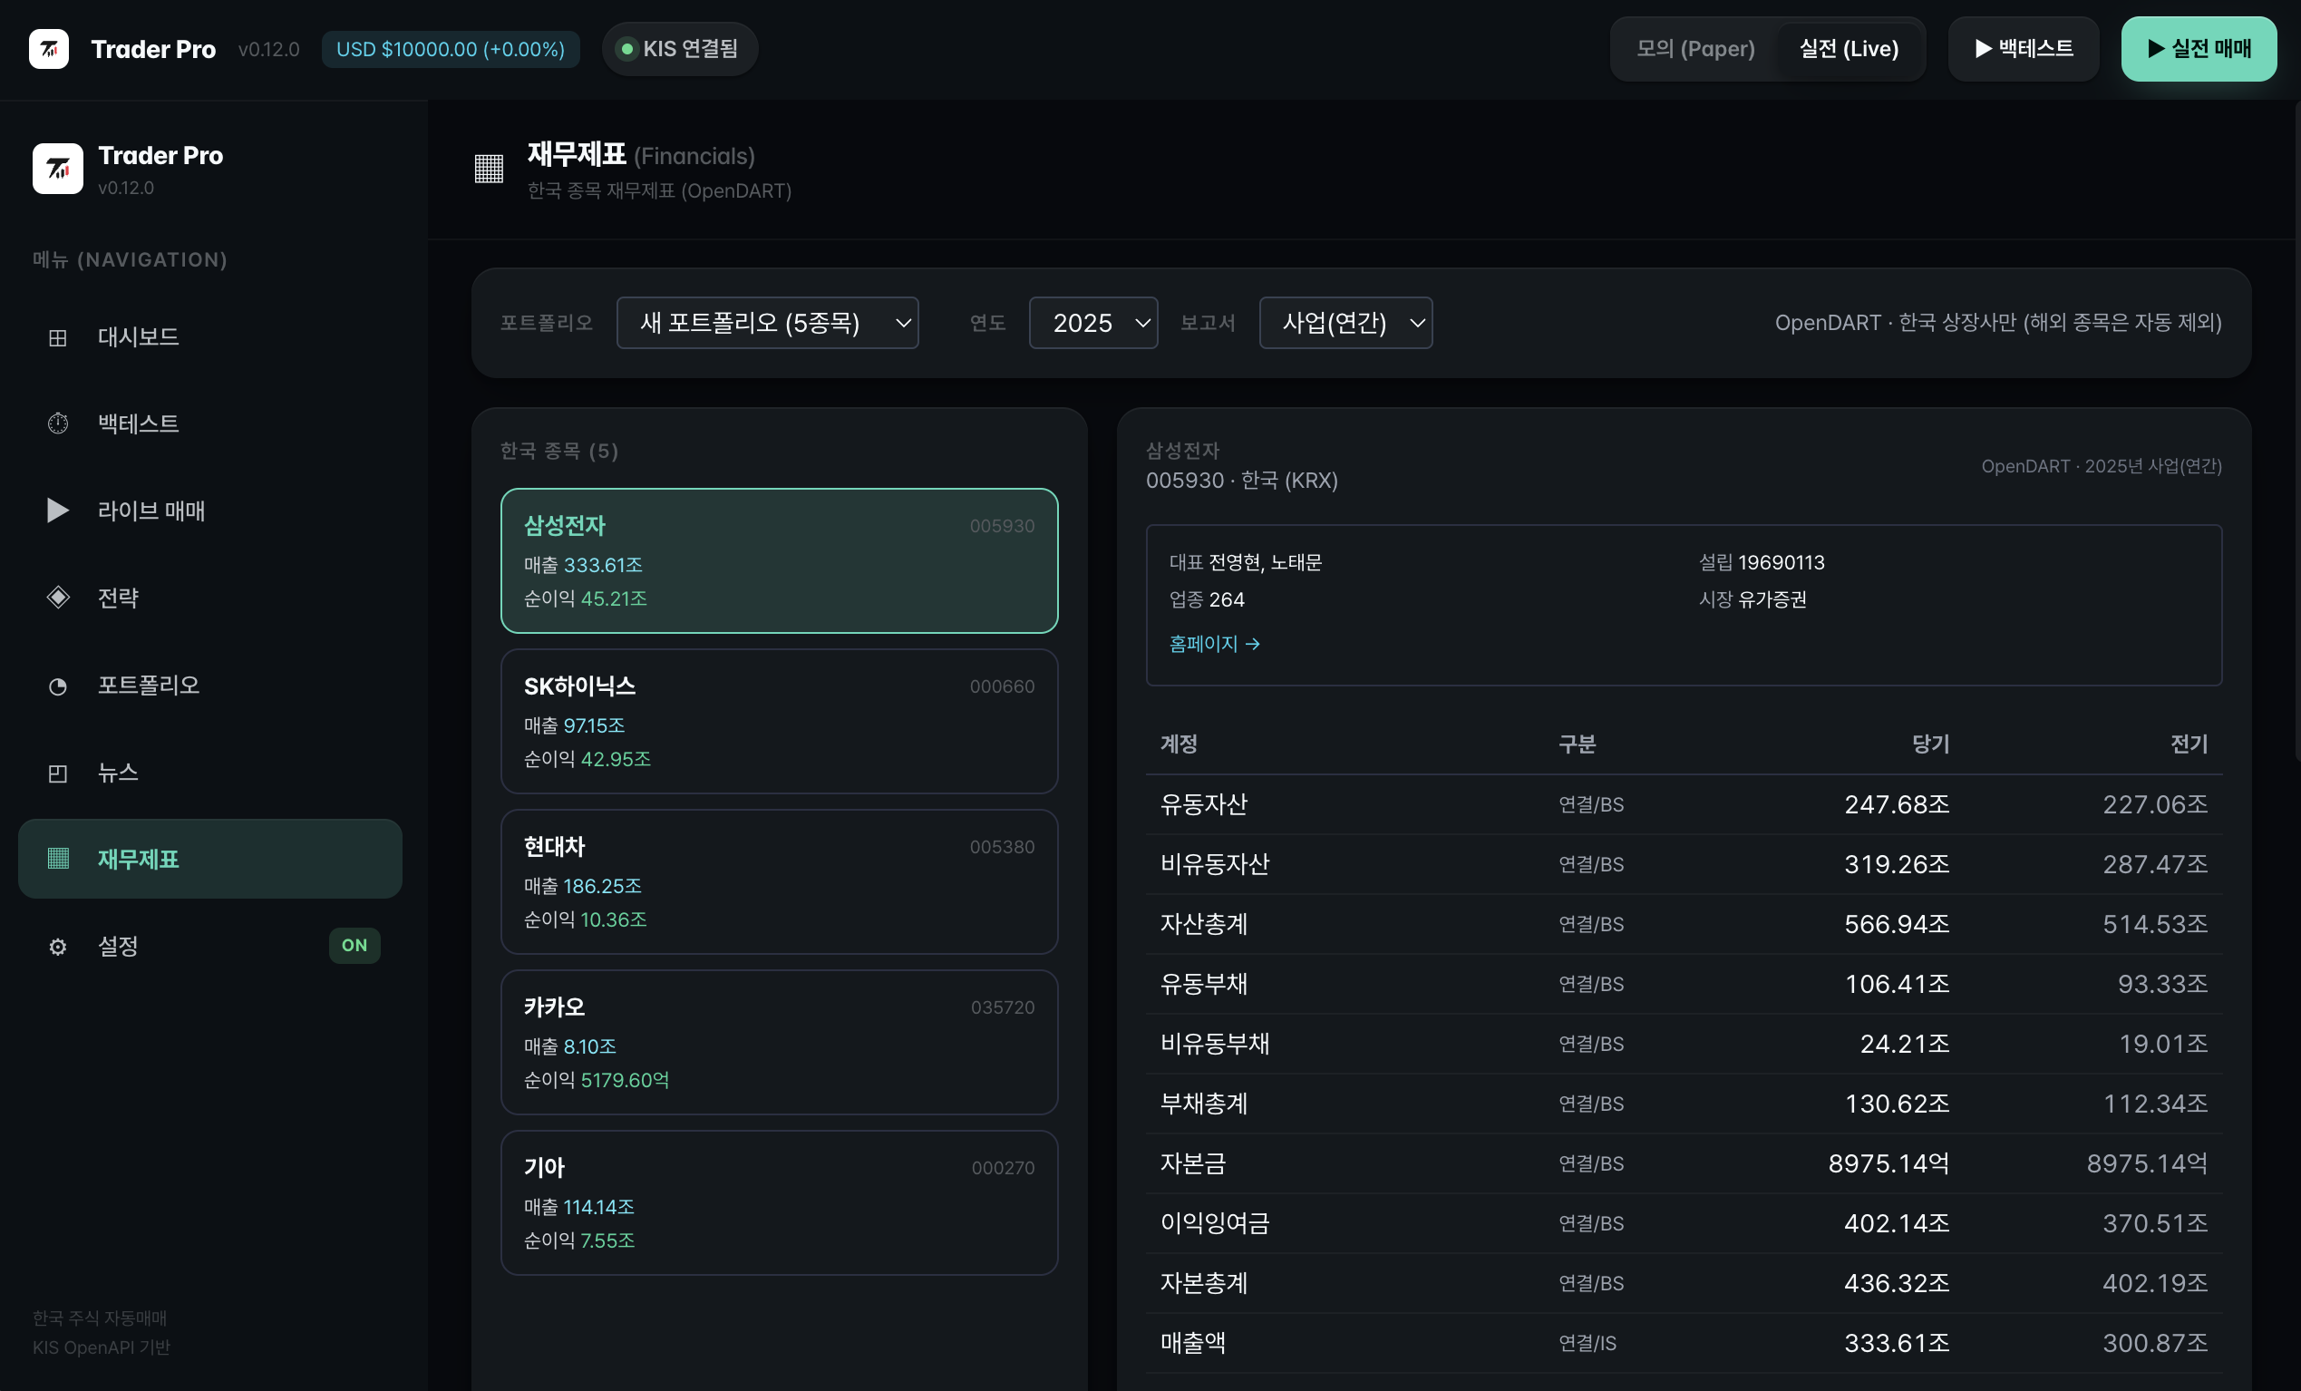Click the 재무제표 table icon in sidebar
Screen dimensions: 2301x1391
coord(58,859)
